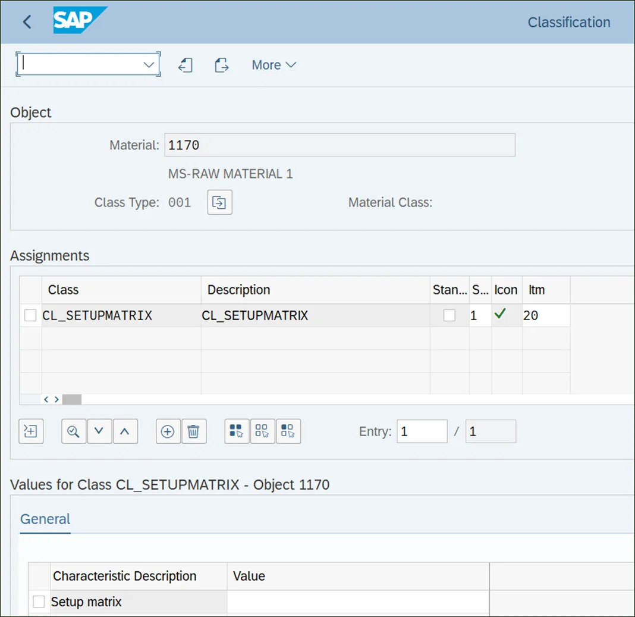Click the up arrow button under Assignments
The image size is (635, 617).
[125, 431]
